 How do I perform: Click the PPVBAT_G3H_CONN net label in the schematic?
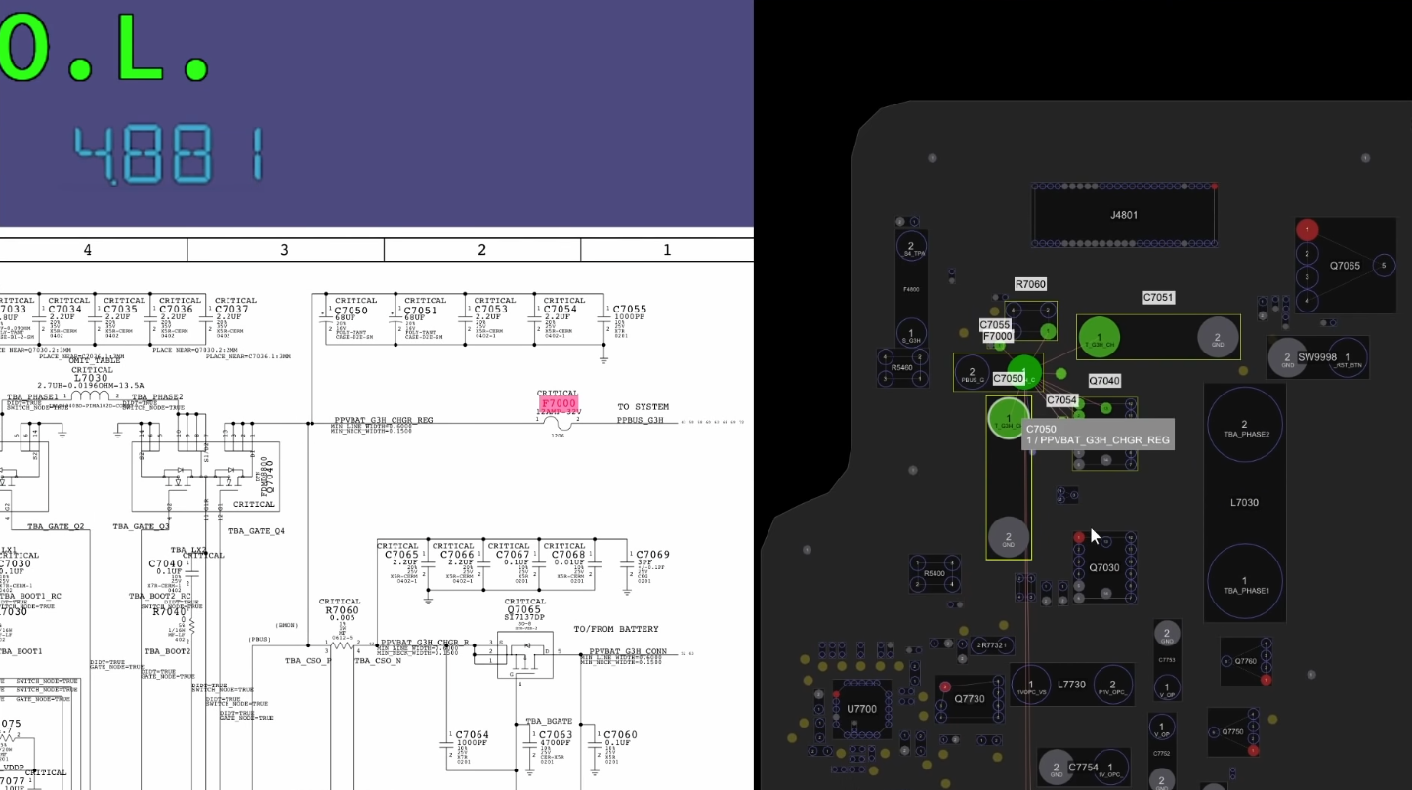click(628, 651)
